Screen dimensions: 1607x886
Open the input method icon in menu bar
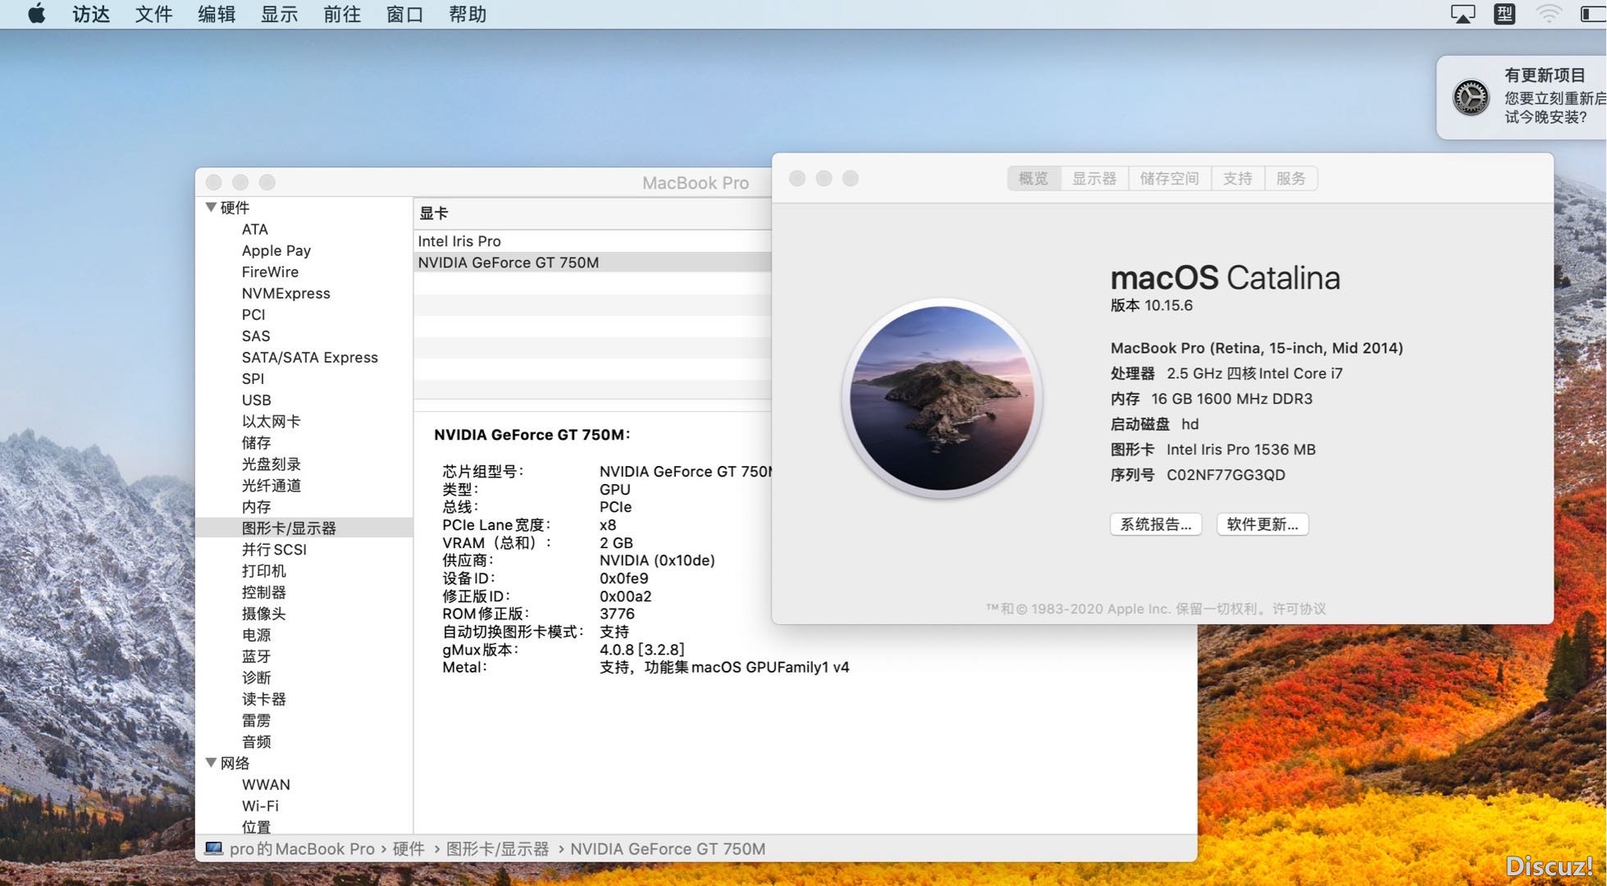(1504, 14)
